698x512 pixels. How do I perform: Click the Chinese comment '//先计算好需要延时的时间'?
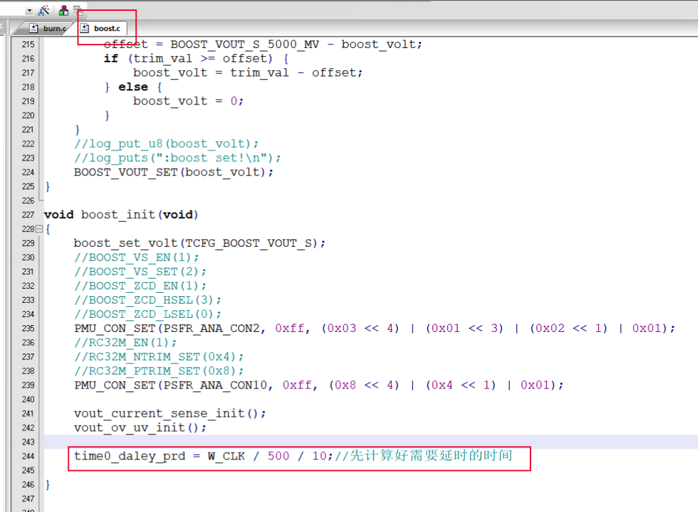pyautogui.click(x=424, y=456)
